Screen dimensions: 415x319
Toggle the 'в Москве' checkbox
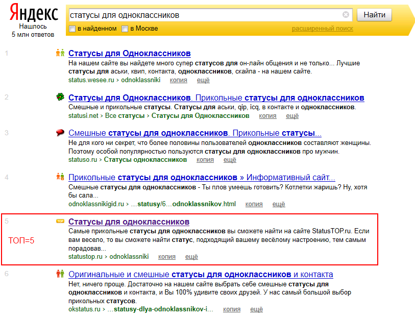125,29
